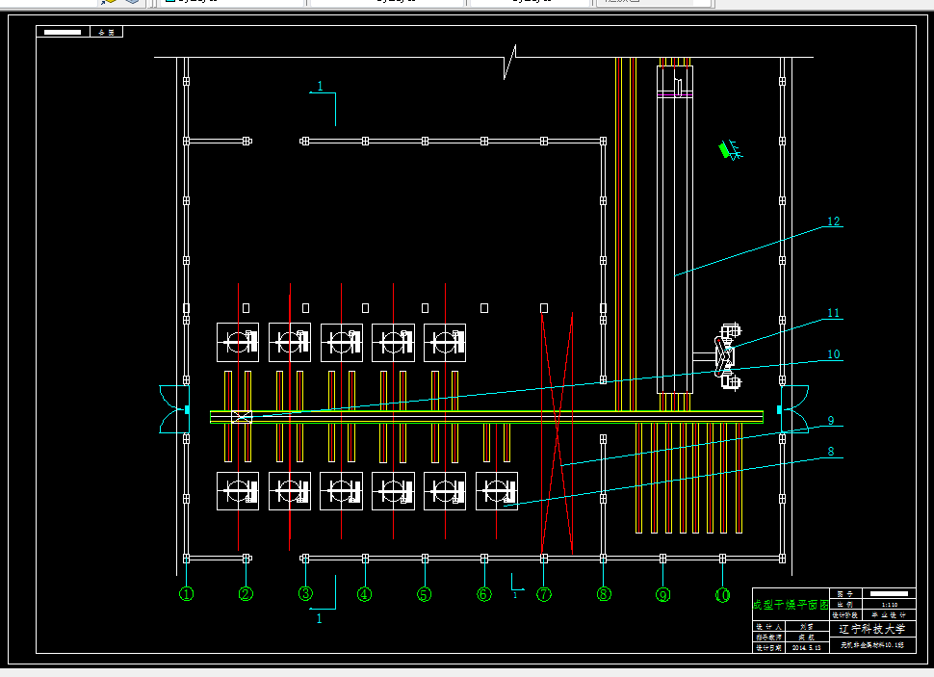Click the cyan callout label 12
Image resolution: width=934 pixels, height=677 pixels.
(833, 221)
